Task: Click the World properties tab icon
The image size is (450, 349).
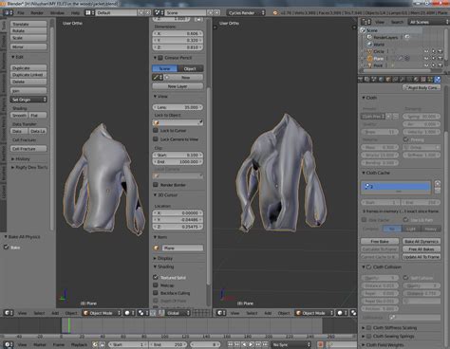Action: pyautogui.click(x=382, y=80)
